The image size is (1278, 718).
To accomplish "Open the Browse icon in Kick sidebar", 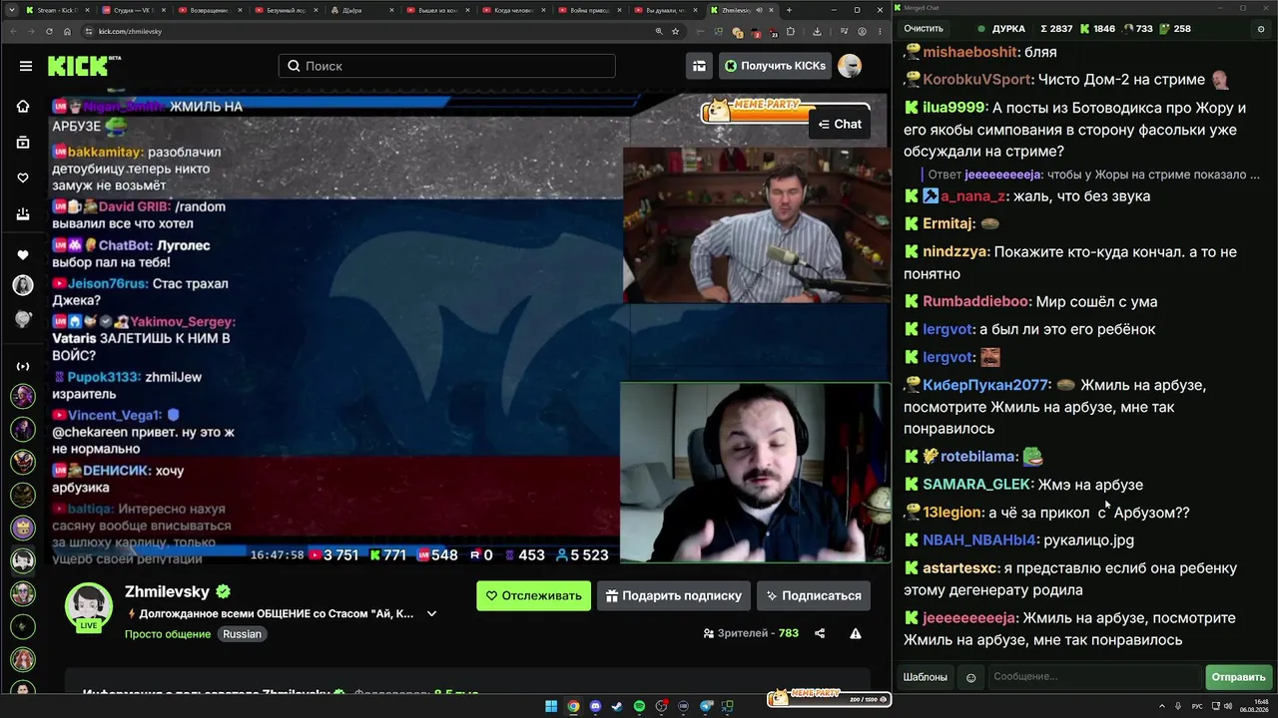I will pyautogui.click(x=23, y=143).
